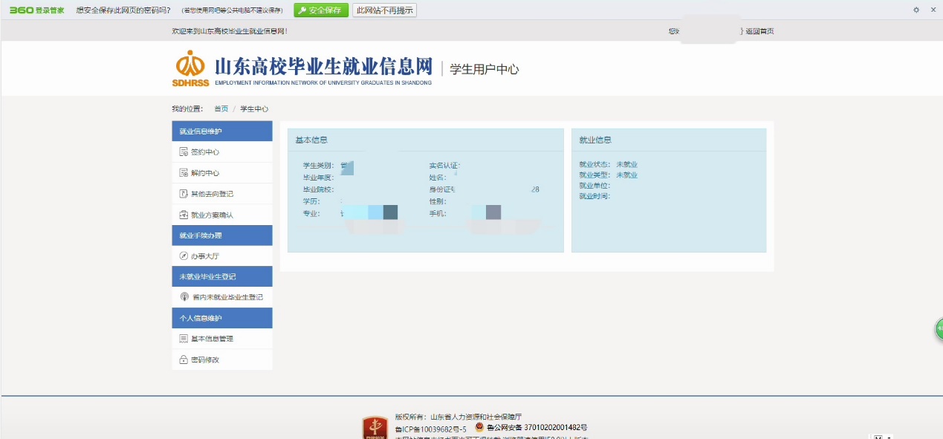Screen dimensions: 943x439
Task: Click the 就业方案确认 icon
Action: 184,215
